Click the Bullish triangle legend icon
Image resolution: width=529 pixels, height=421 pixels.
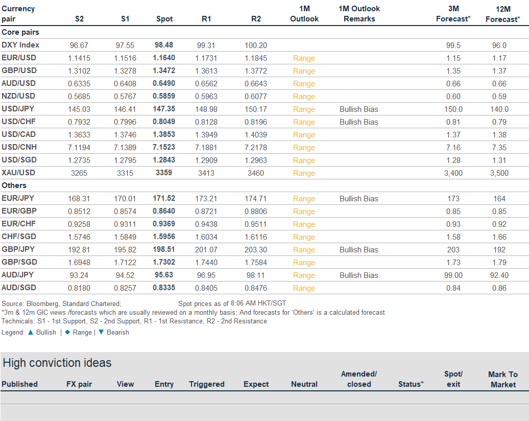pos(30,332)
